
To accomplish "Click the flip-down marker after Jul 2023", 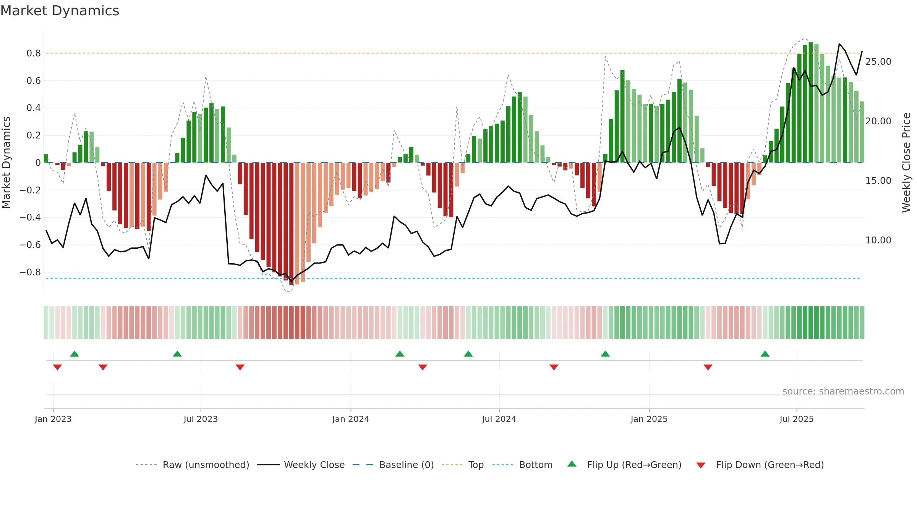I will pos(240,367).
